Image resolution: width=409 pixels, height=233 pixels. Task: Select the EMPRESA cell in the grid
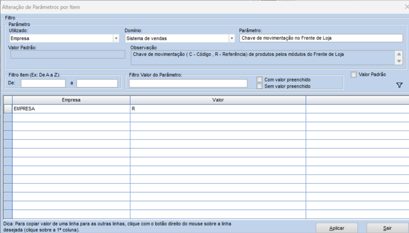pyautogui.click(x=71, y=109)
